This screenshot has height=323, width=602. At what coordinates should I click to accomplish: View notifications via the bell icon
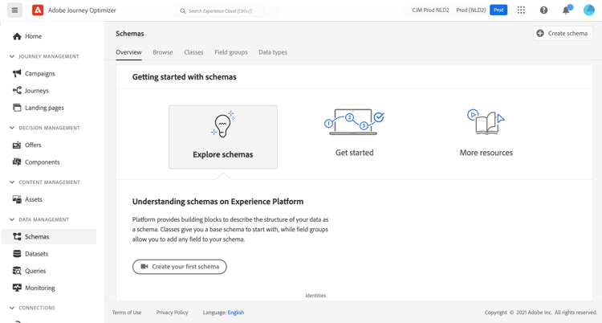(566, 10)
